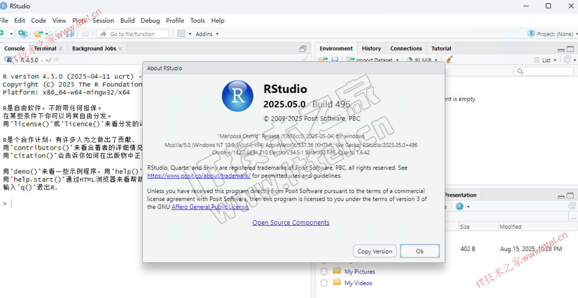Click the Project R cube icon
This screenshot has height=298, width=578.
pos(531,34)
